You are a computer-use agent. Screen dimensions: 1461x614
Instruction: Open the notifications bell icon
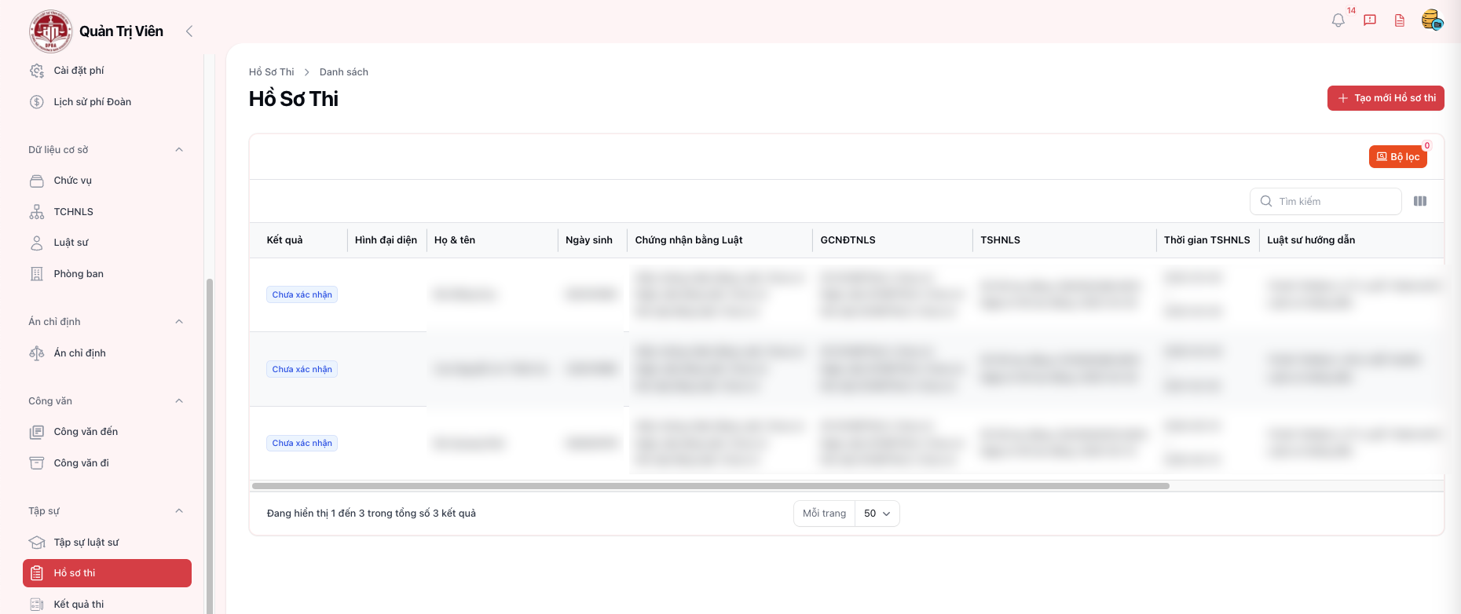coord(1338,20)
